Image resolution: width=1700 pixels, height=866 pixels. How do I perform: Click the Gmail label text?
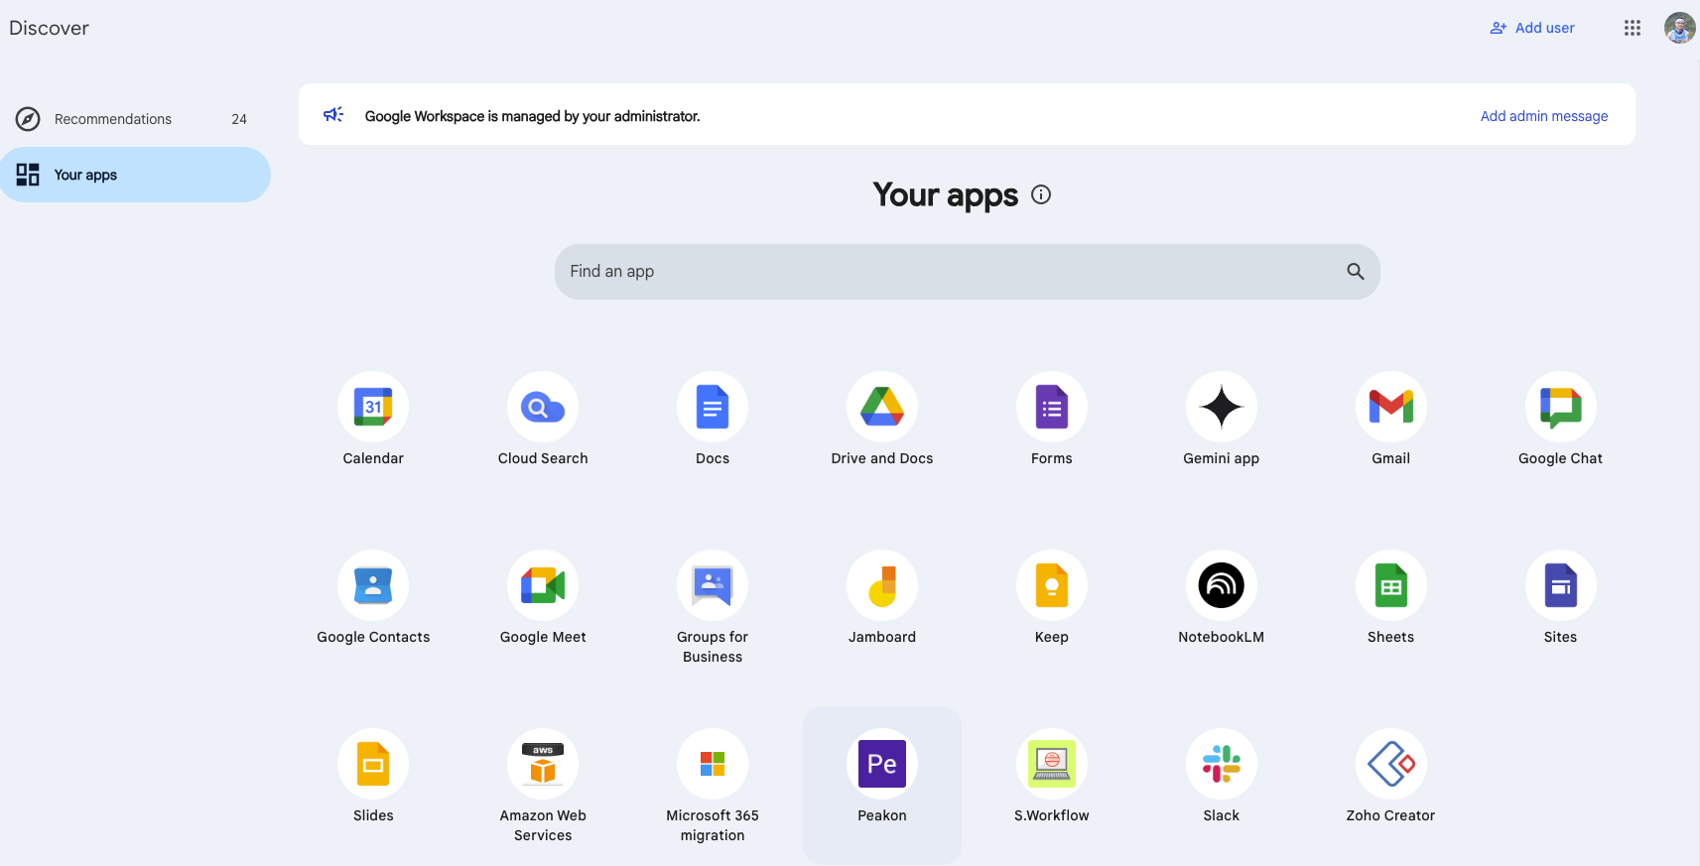[x=1391, y=458]
